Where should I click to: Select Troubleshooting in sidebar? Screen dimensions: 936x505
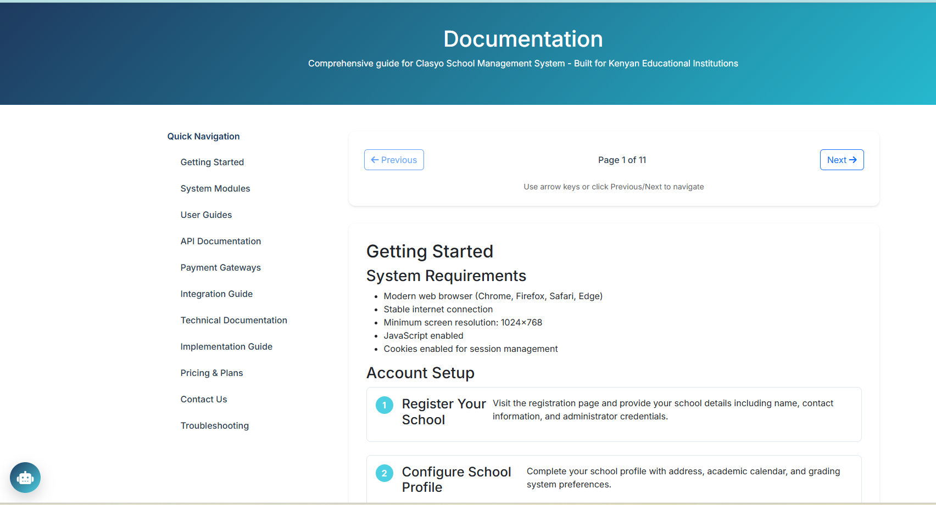215,425
